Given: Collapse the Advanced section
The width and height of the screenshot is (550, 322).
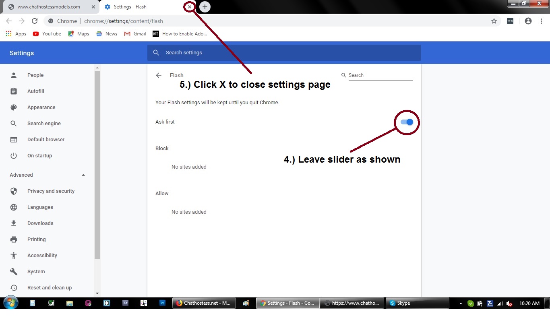Looking at the screenshot, I should pyautogui.click(x=83, y=175).
